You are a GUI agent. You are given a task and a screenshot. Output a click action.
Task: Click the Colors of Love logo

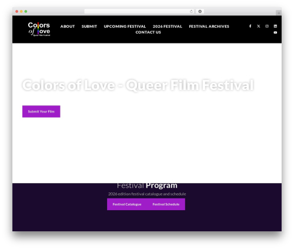coord(39,29)
